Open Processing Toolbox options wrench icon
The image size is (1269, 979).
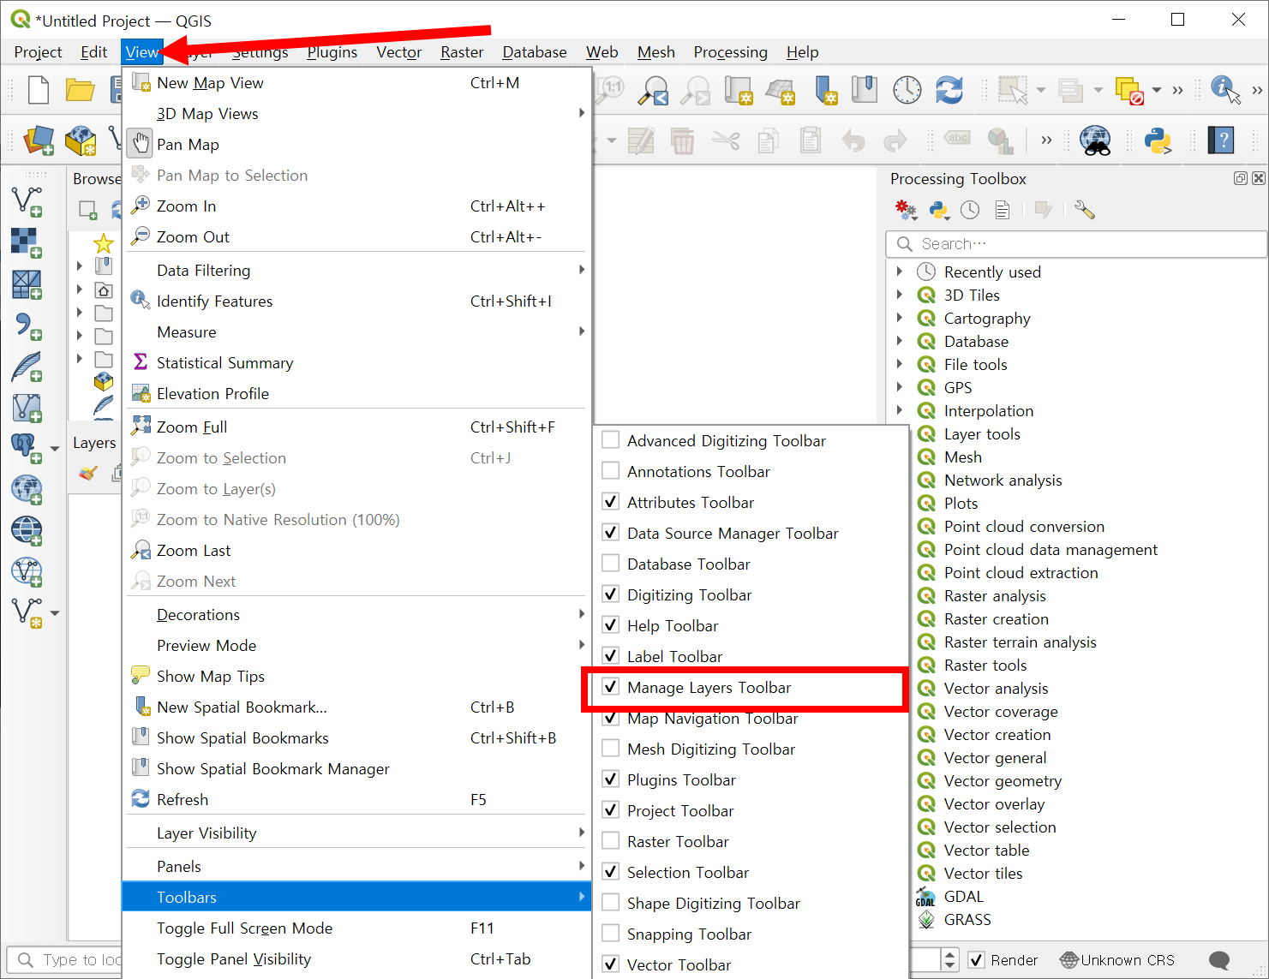point(1084,210)
